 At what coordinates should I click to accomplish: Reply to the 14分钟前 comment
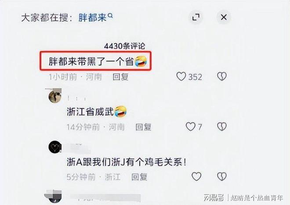(x=143, y=127)
